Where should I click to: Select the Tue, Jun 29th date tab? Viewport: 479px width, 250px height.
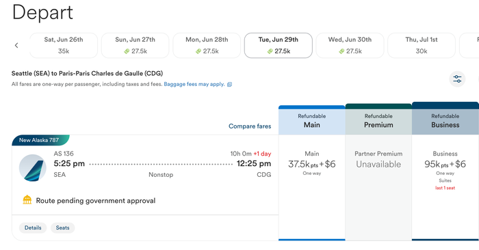pyautogui.click(x=279, y=46)
